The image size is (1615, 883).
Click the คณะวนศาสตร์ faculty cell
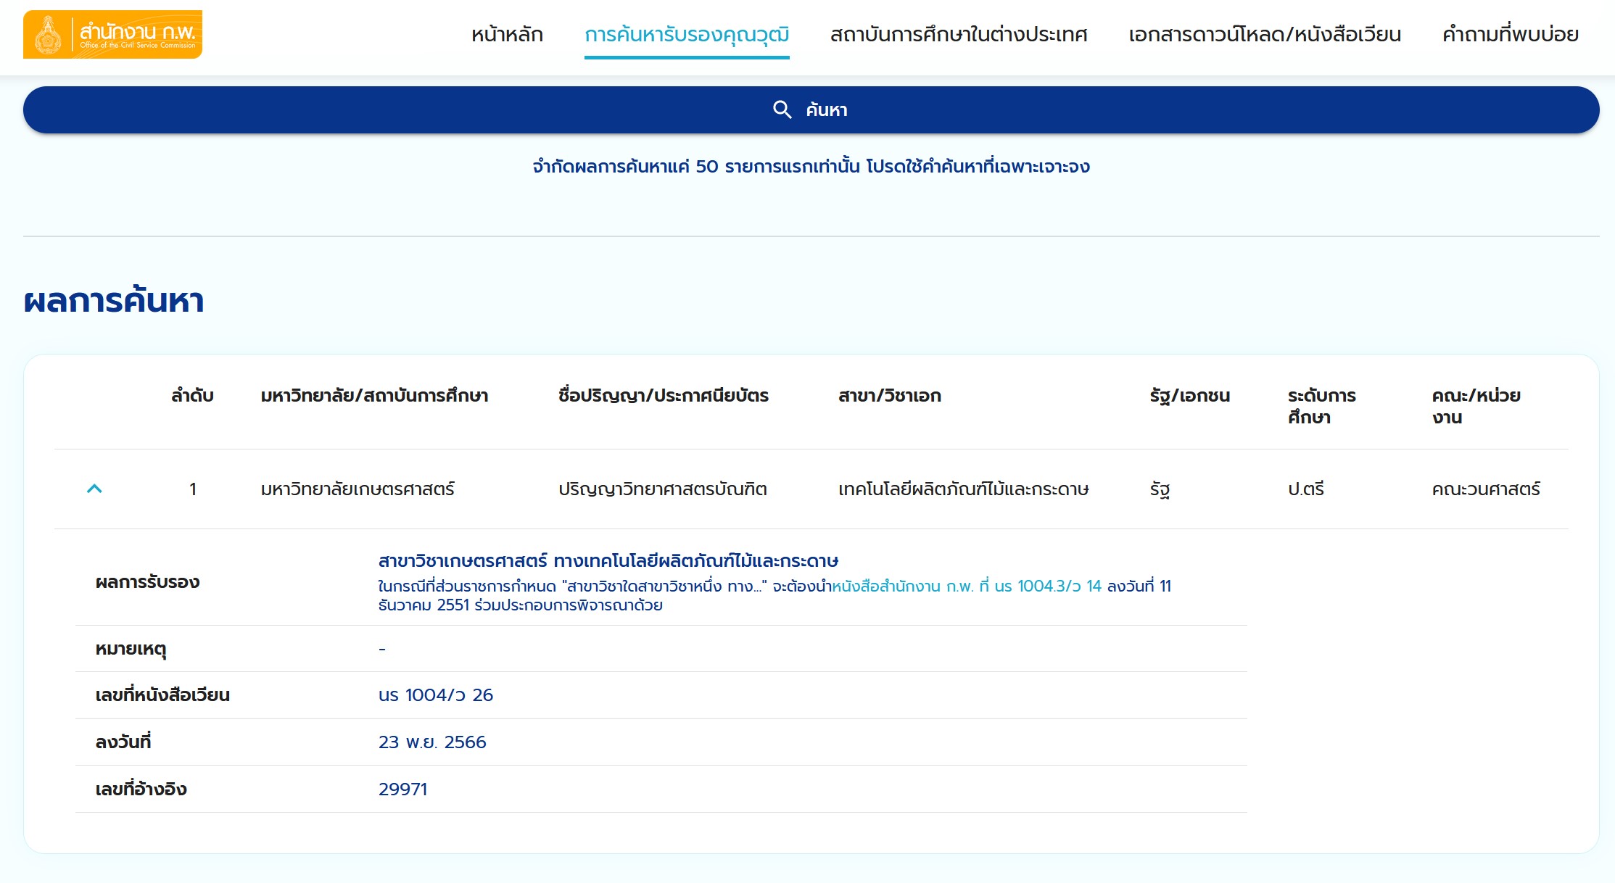point(1485,489)
